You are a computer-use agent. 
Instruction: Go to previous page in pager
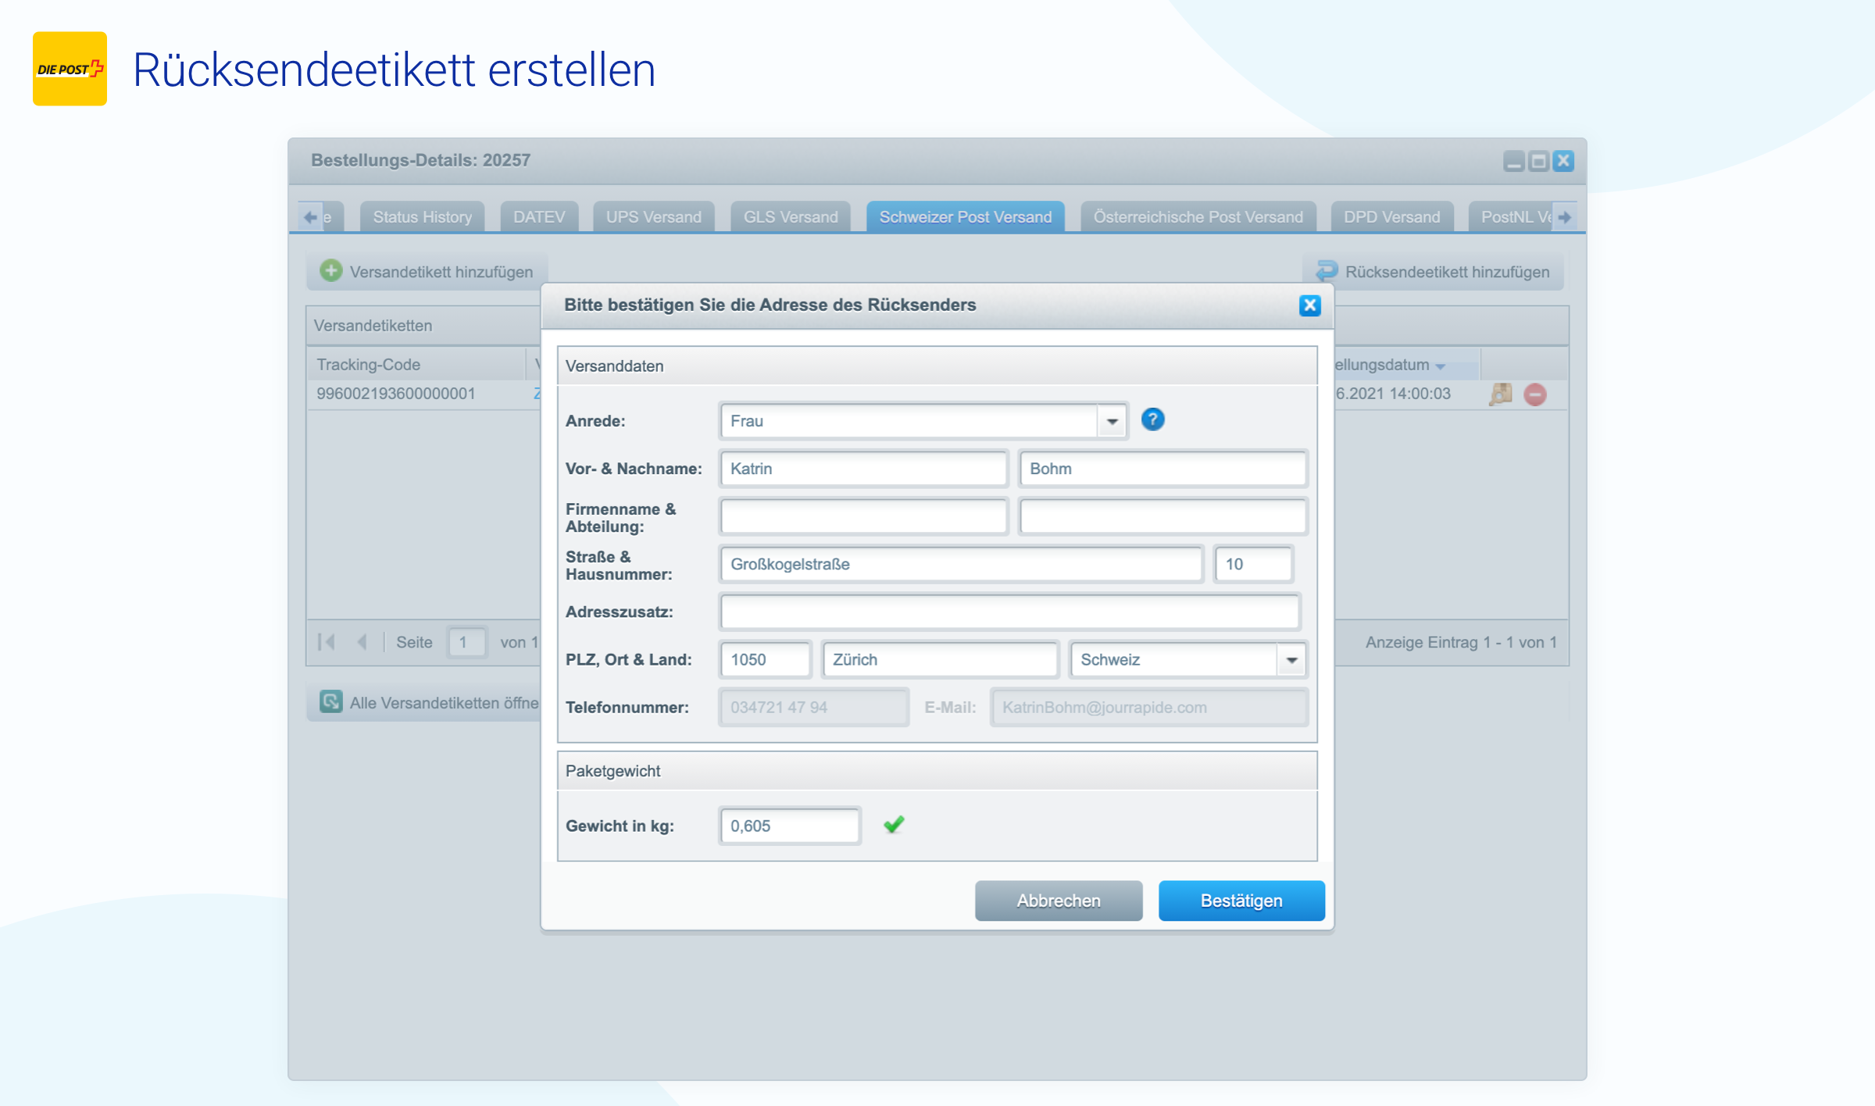(x=362, y=642)
